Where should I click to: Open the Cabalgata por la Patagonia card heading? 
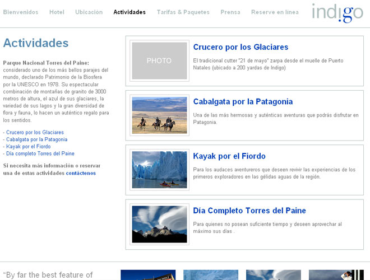tap(243, 101)
